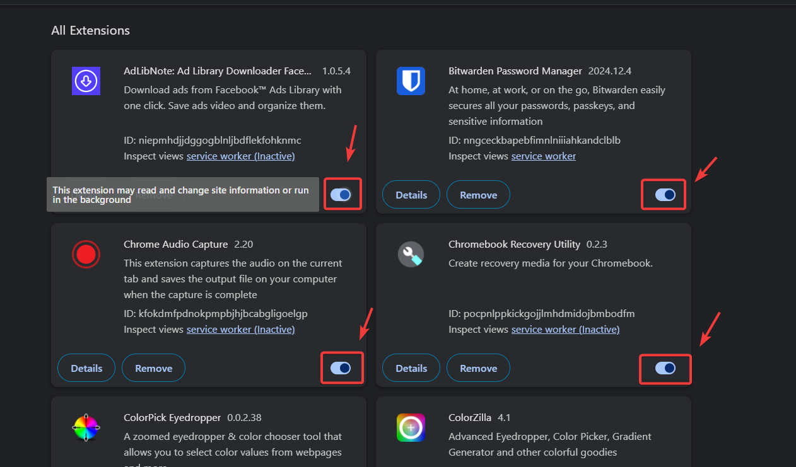The image size is (796, 467).
Task: Click the ColorZilla rainbow icon
Action: point(411,427)
